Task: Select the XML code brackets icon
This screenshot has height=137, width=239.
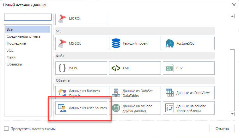Action: tap(116, 68)
